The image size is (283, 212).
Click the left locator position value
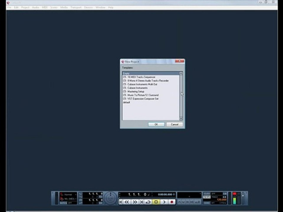coord(96,194)
